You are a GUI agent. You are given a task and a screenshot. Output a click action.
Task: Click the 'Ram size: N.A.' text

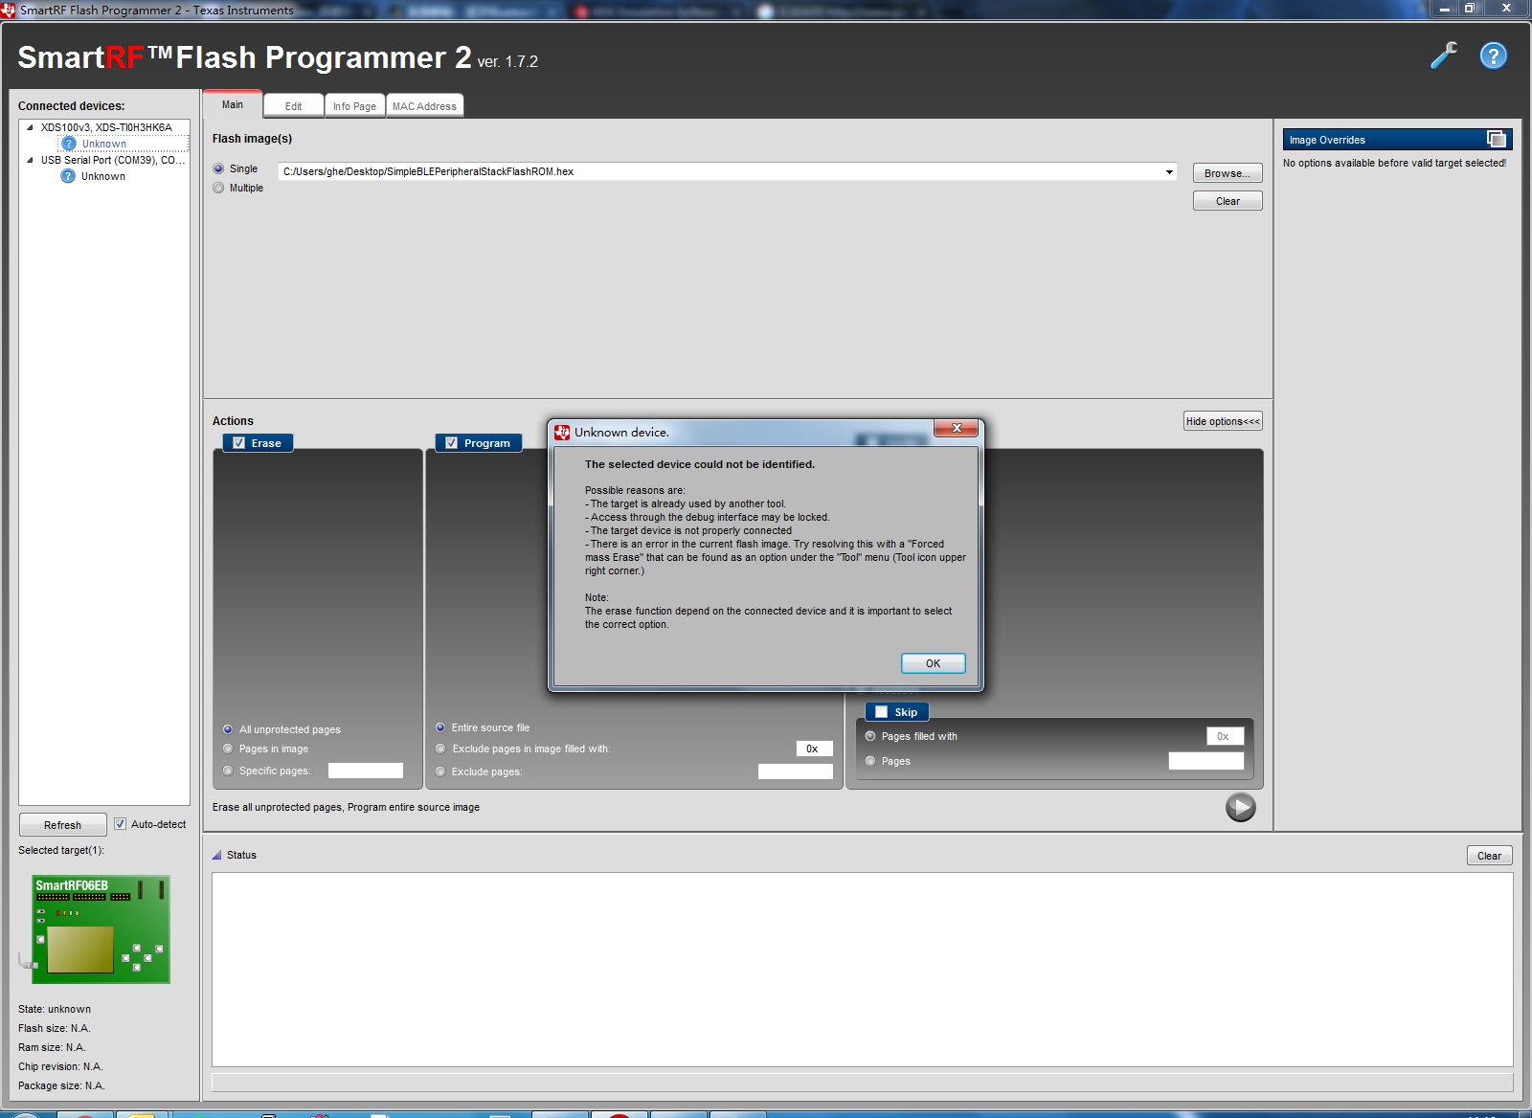[52, 1047]
